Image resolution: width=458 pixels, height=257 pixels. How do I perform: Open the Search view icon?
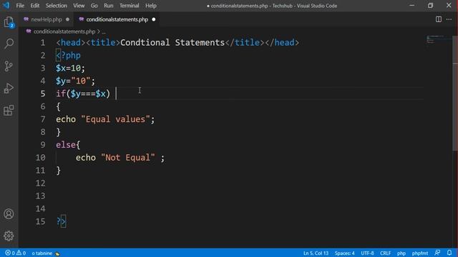tap(9, 44)
